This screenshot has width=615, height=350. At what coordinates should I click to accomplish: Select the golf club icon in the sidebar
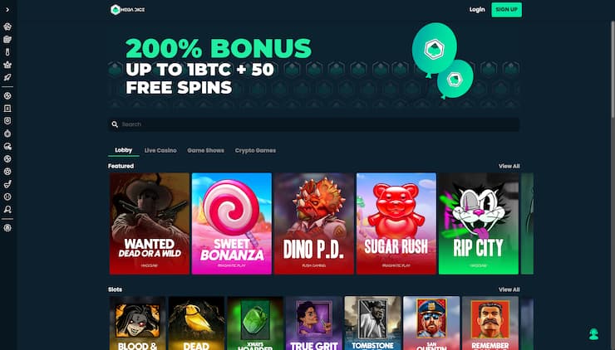pyautogui.click(x=7, y=184)
